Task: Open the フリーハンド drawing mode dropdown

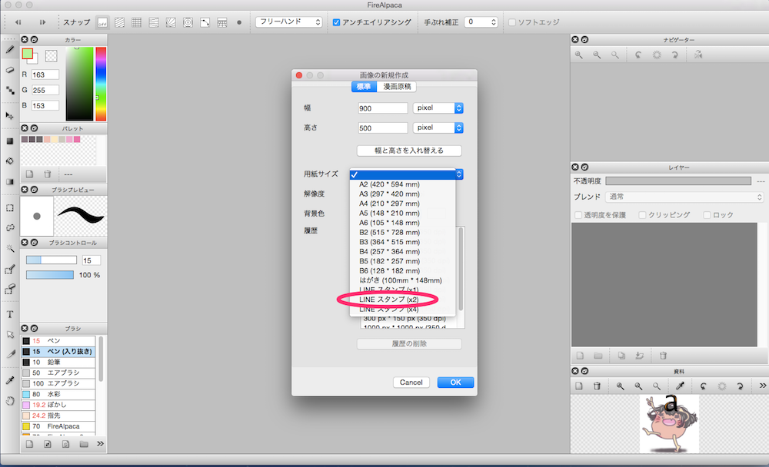Action: (x=289, y=22)
